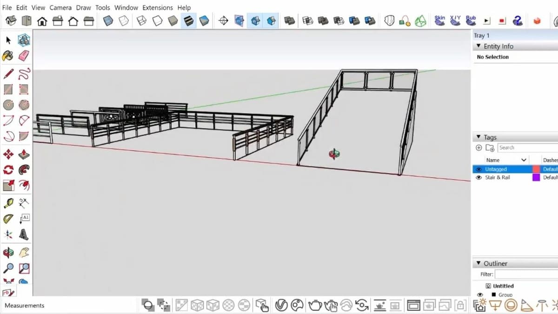Click the V-Ray render teapot icon

tap(315, 306)
